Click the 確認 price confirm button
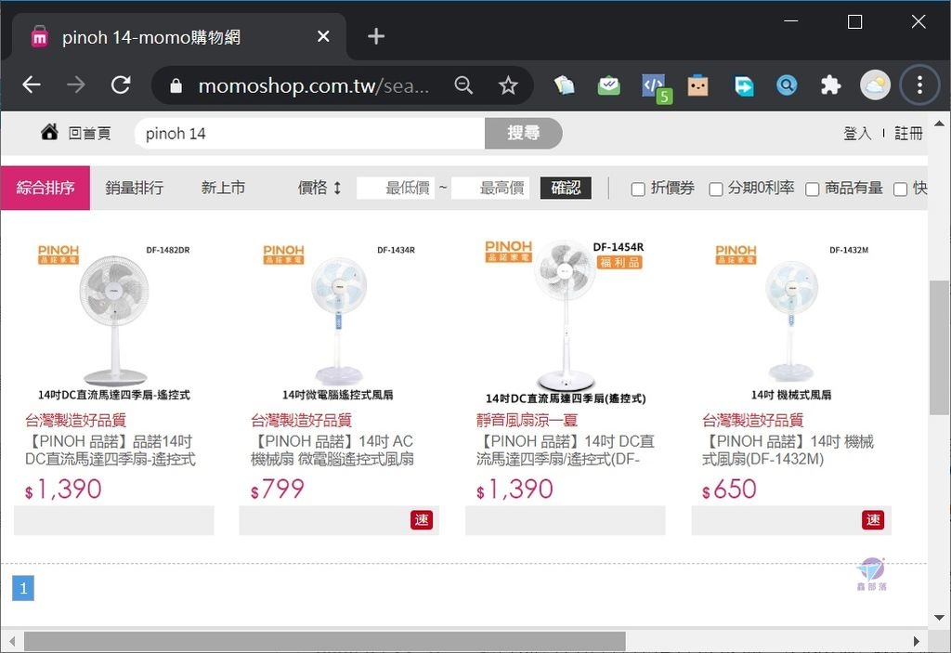The image size is (951, 653). click(566, 188)
